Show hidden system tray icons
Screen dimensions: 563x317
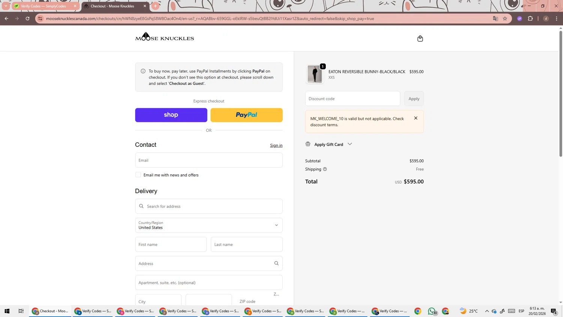tap(487, 311)
